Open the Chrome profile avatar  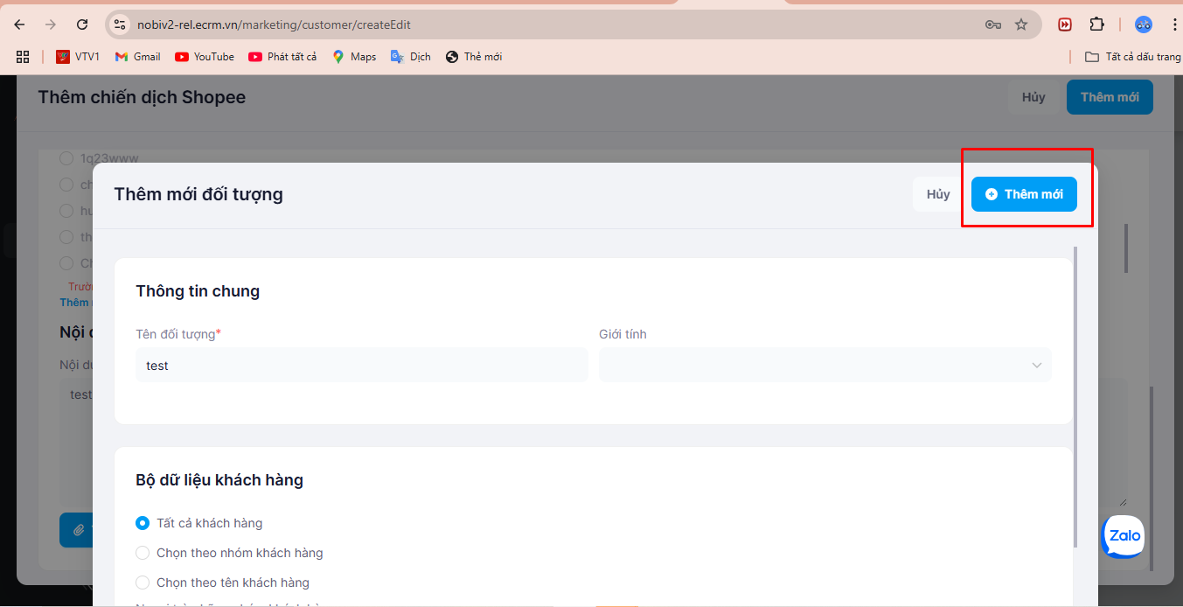1143,24
